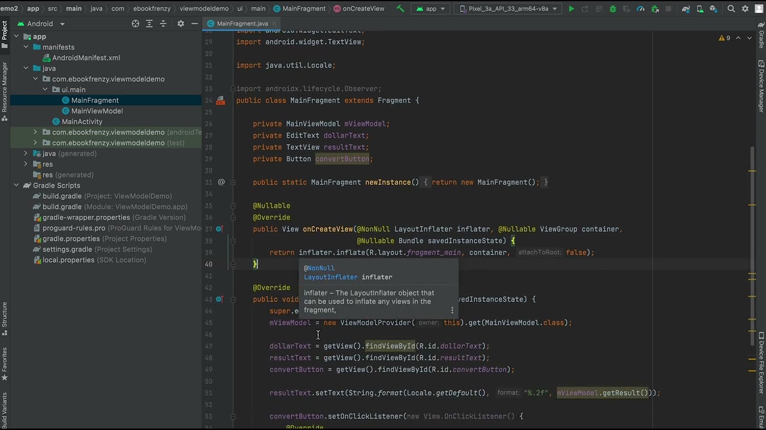766x430 pixels.
Task: Open the app run configuration dropdown
Action: tap(431, 9)
